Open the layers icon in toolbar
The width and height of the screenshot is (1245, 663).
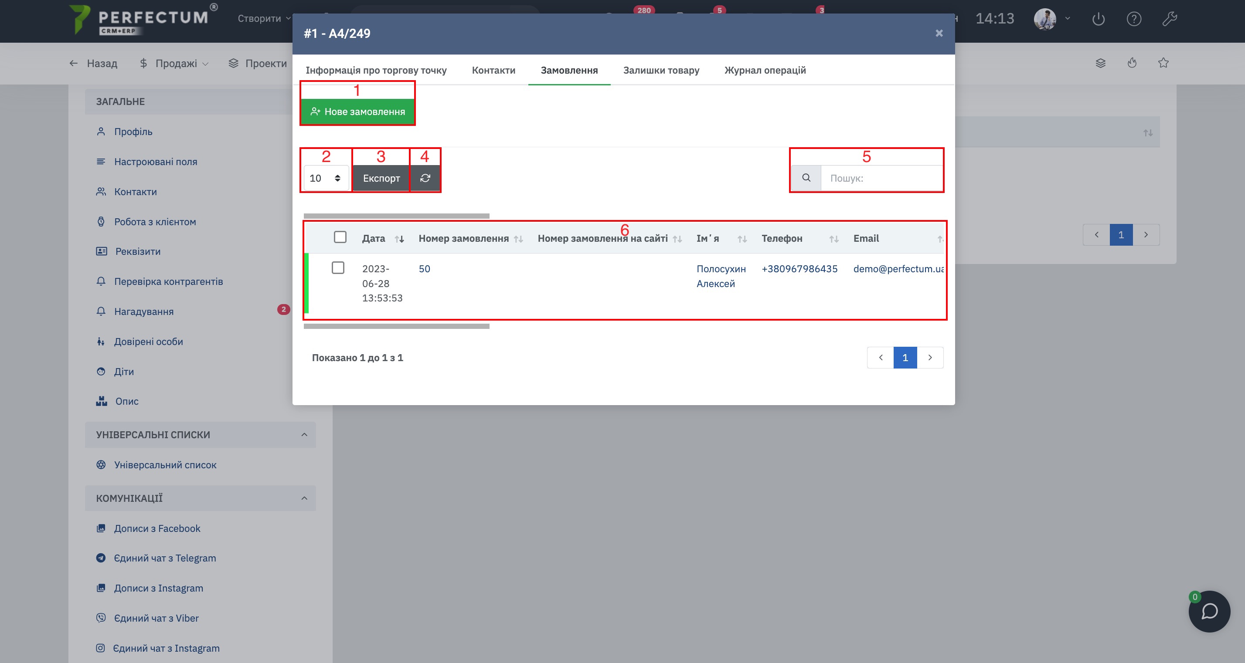tap(1100, 63)
